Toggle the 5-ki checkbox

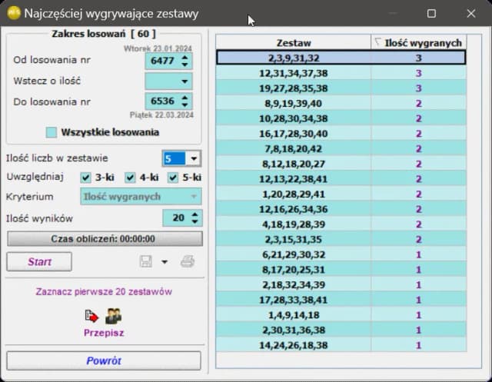[173, 178]
